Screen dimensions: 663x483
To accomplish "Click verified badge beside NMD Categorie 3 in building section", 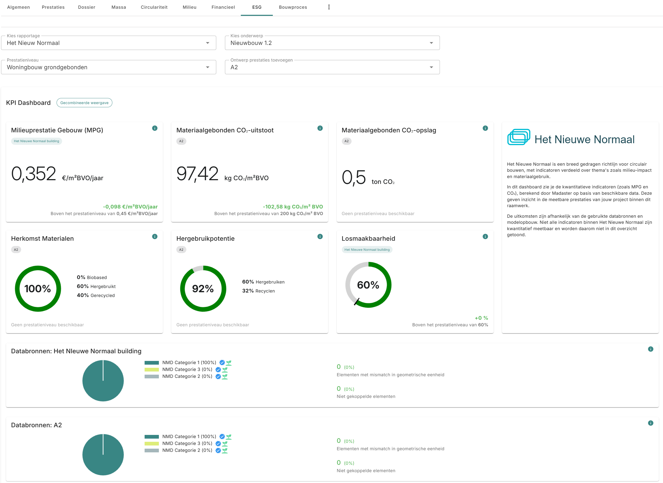I will (218, 370).
